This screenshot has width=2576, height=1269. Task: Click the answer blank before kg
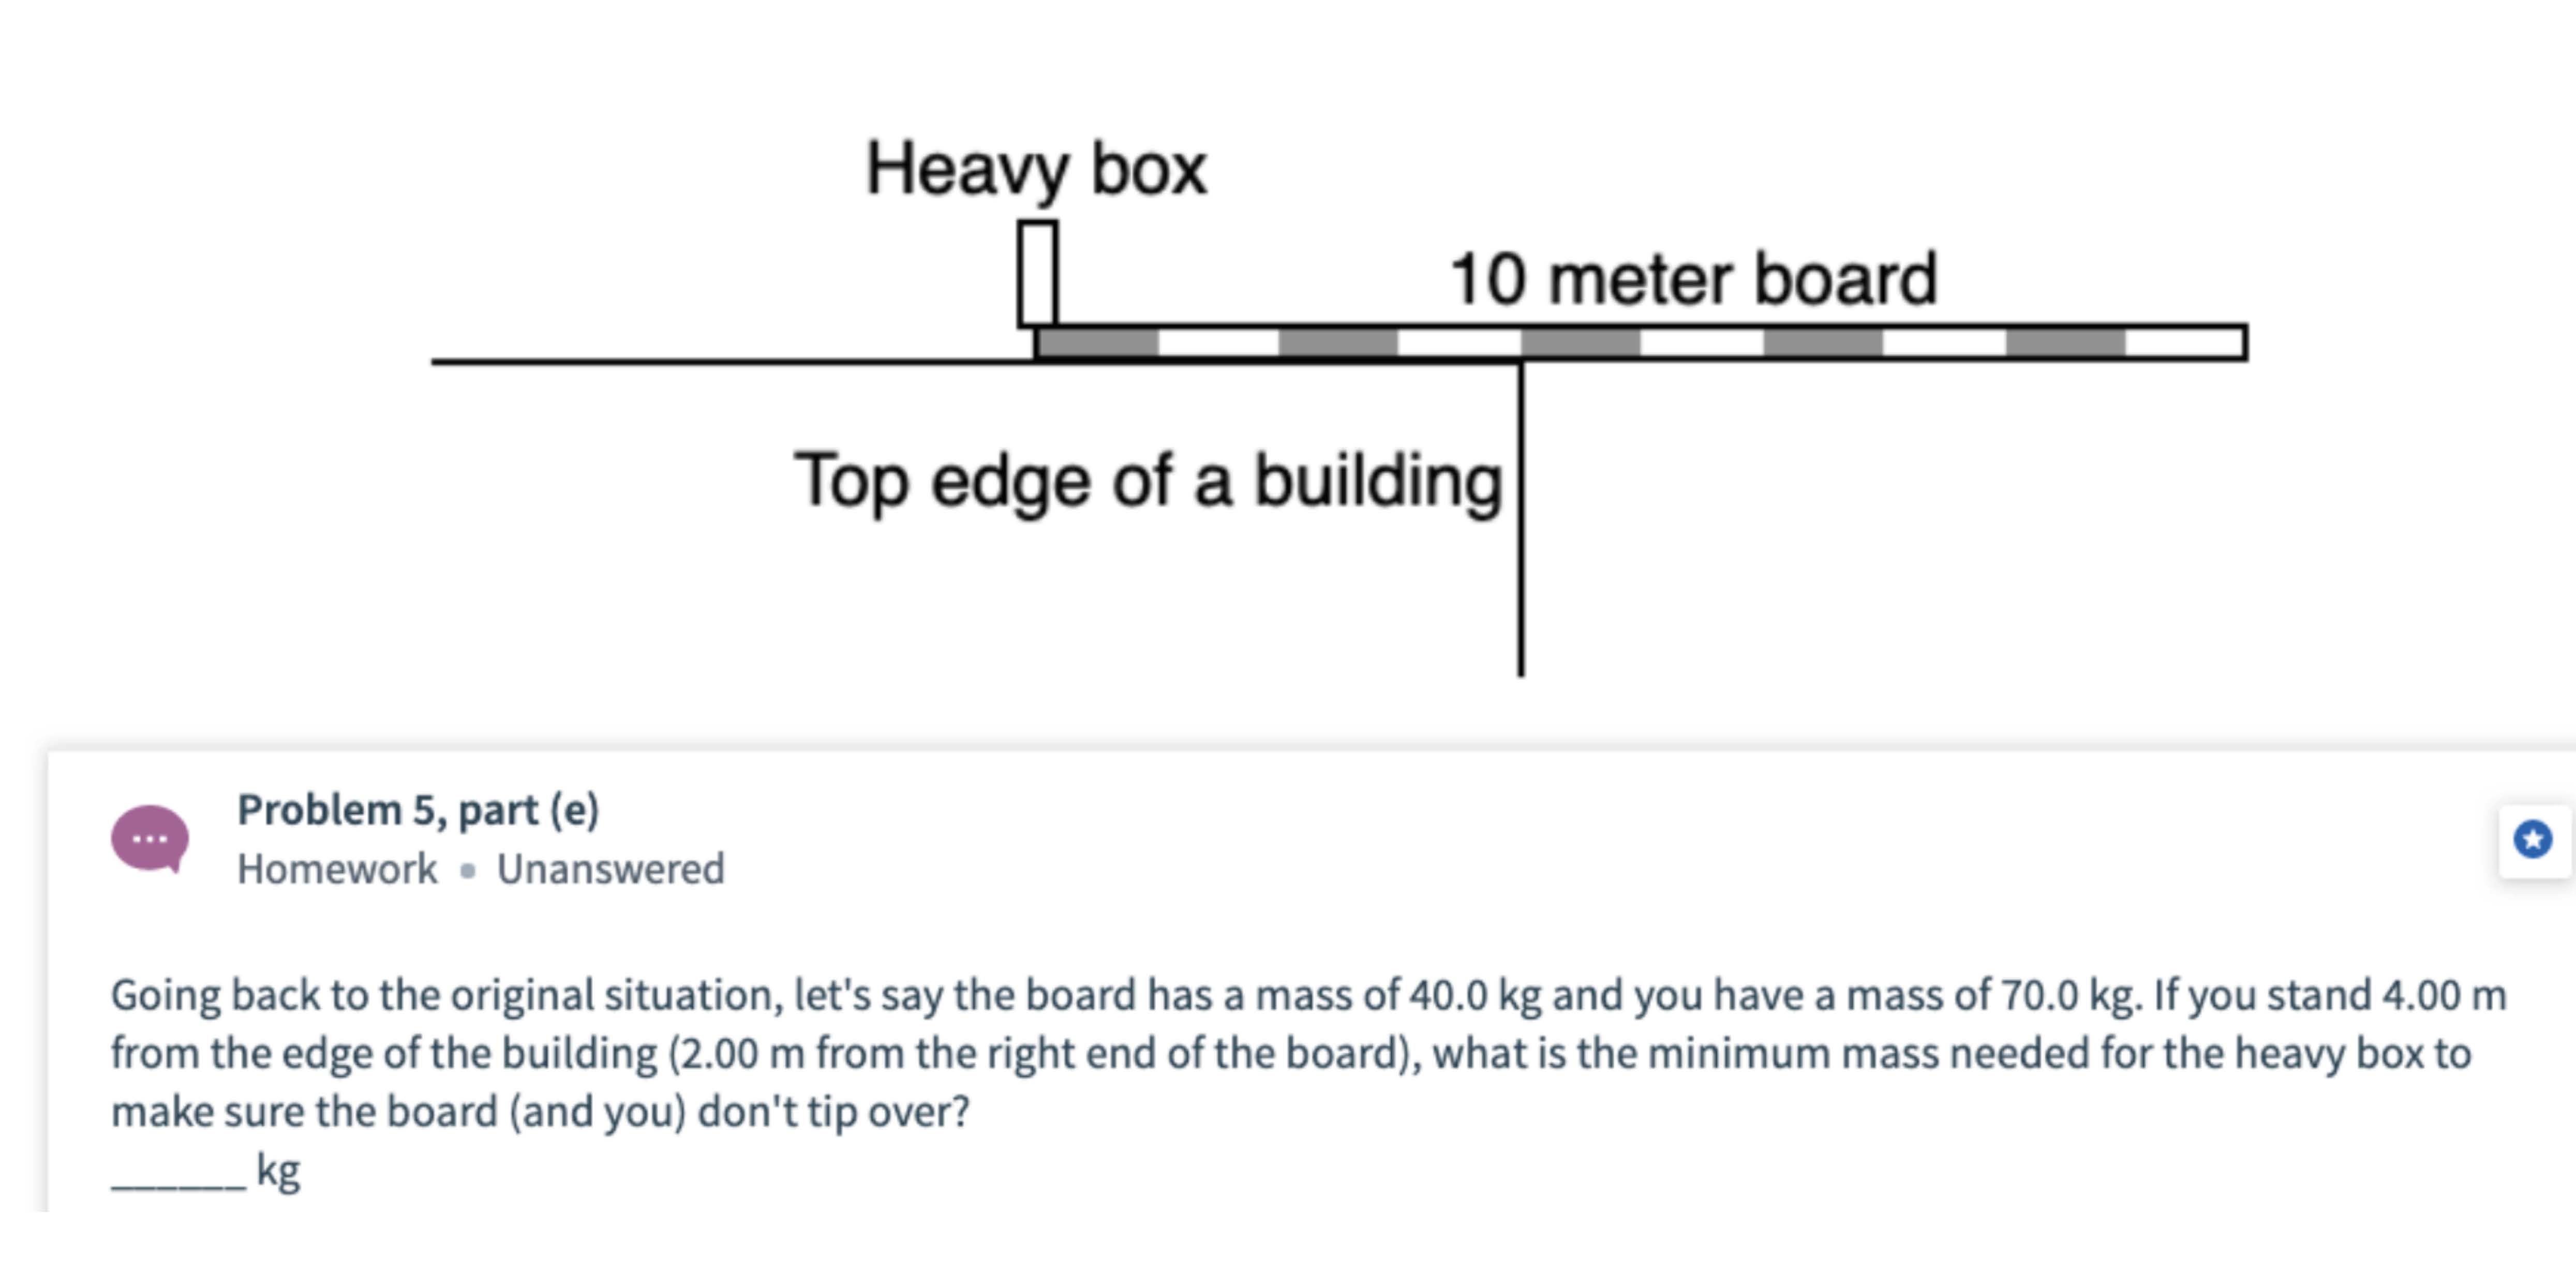[178, 1176]
